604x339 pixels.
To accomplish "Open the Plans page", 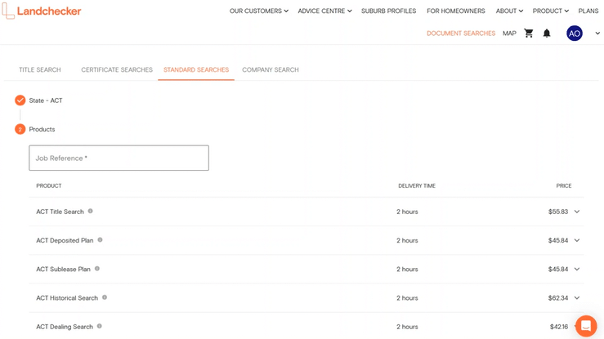I will [588, 11].
